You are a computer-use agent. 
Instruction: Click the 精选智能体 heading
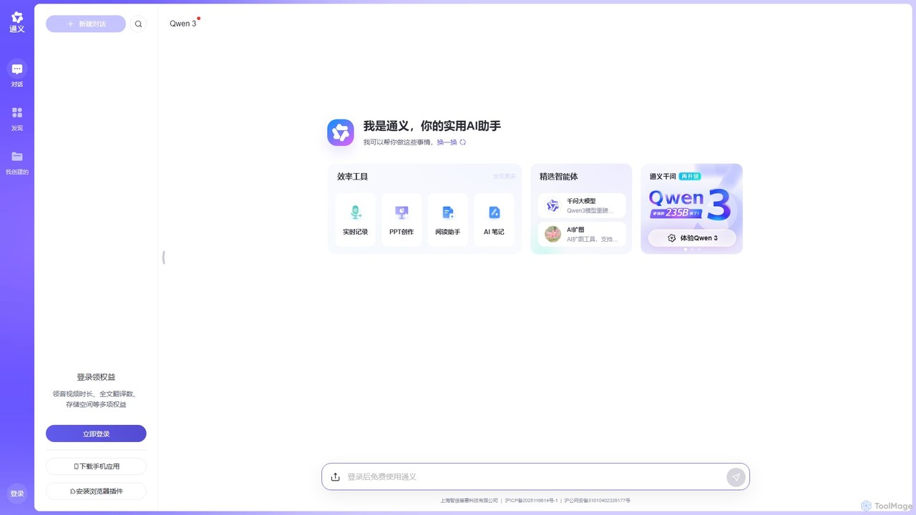coord(559,177)
